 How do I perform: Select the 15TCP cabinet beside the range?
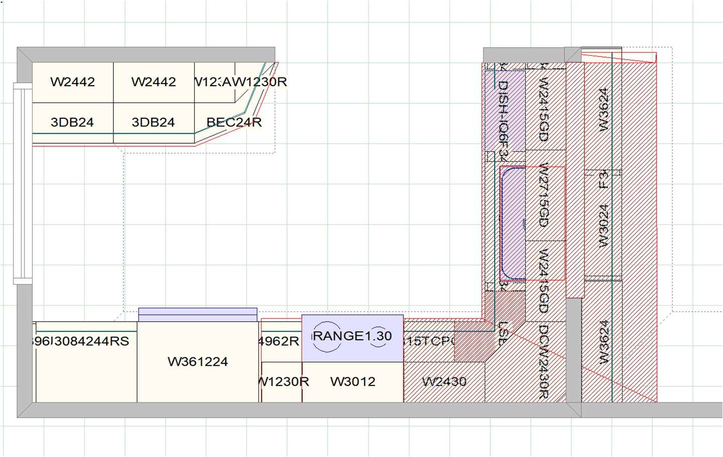[429, 342]
